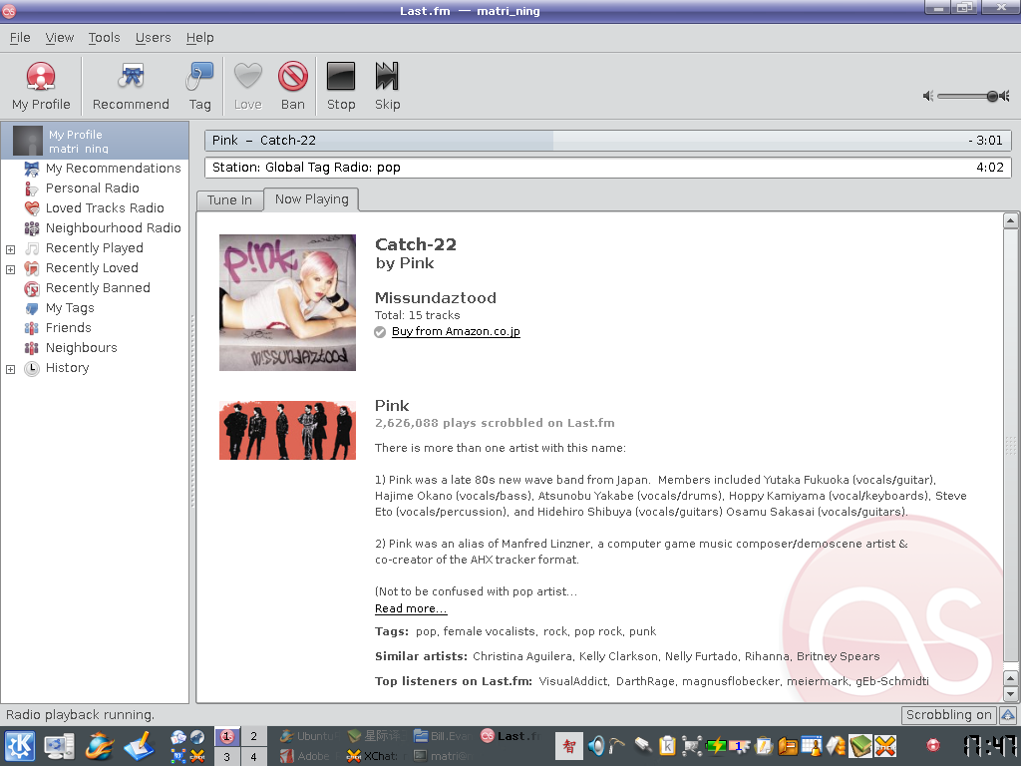Switch to virtual desktop 3
This screenshot has height=766, width=1021.
coord(226,757)
